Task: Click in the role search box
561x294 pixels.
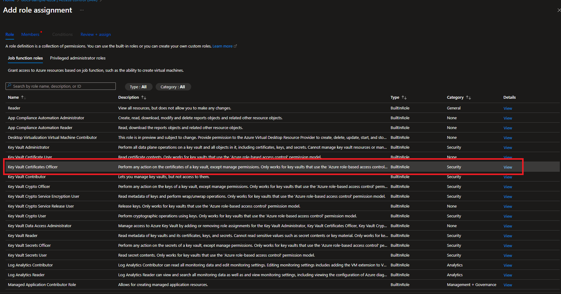Action: 61,86
